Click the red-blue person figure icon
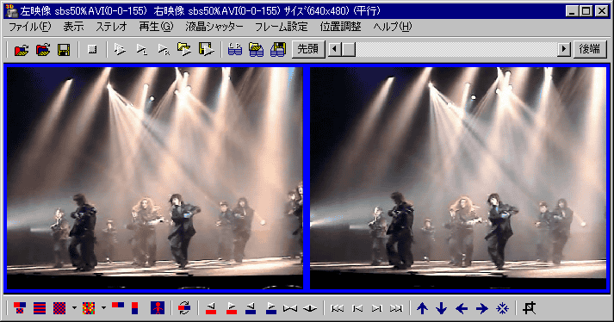 [158, 308]
